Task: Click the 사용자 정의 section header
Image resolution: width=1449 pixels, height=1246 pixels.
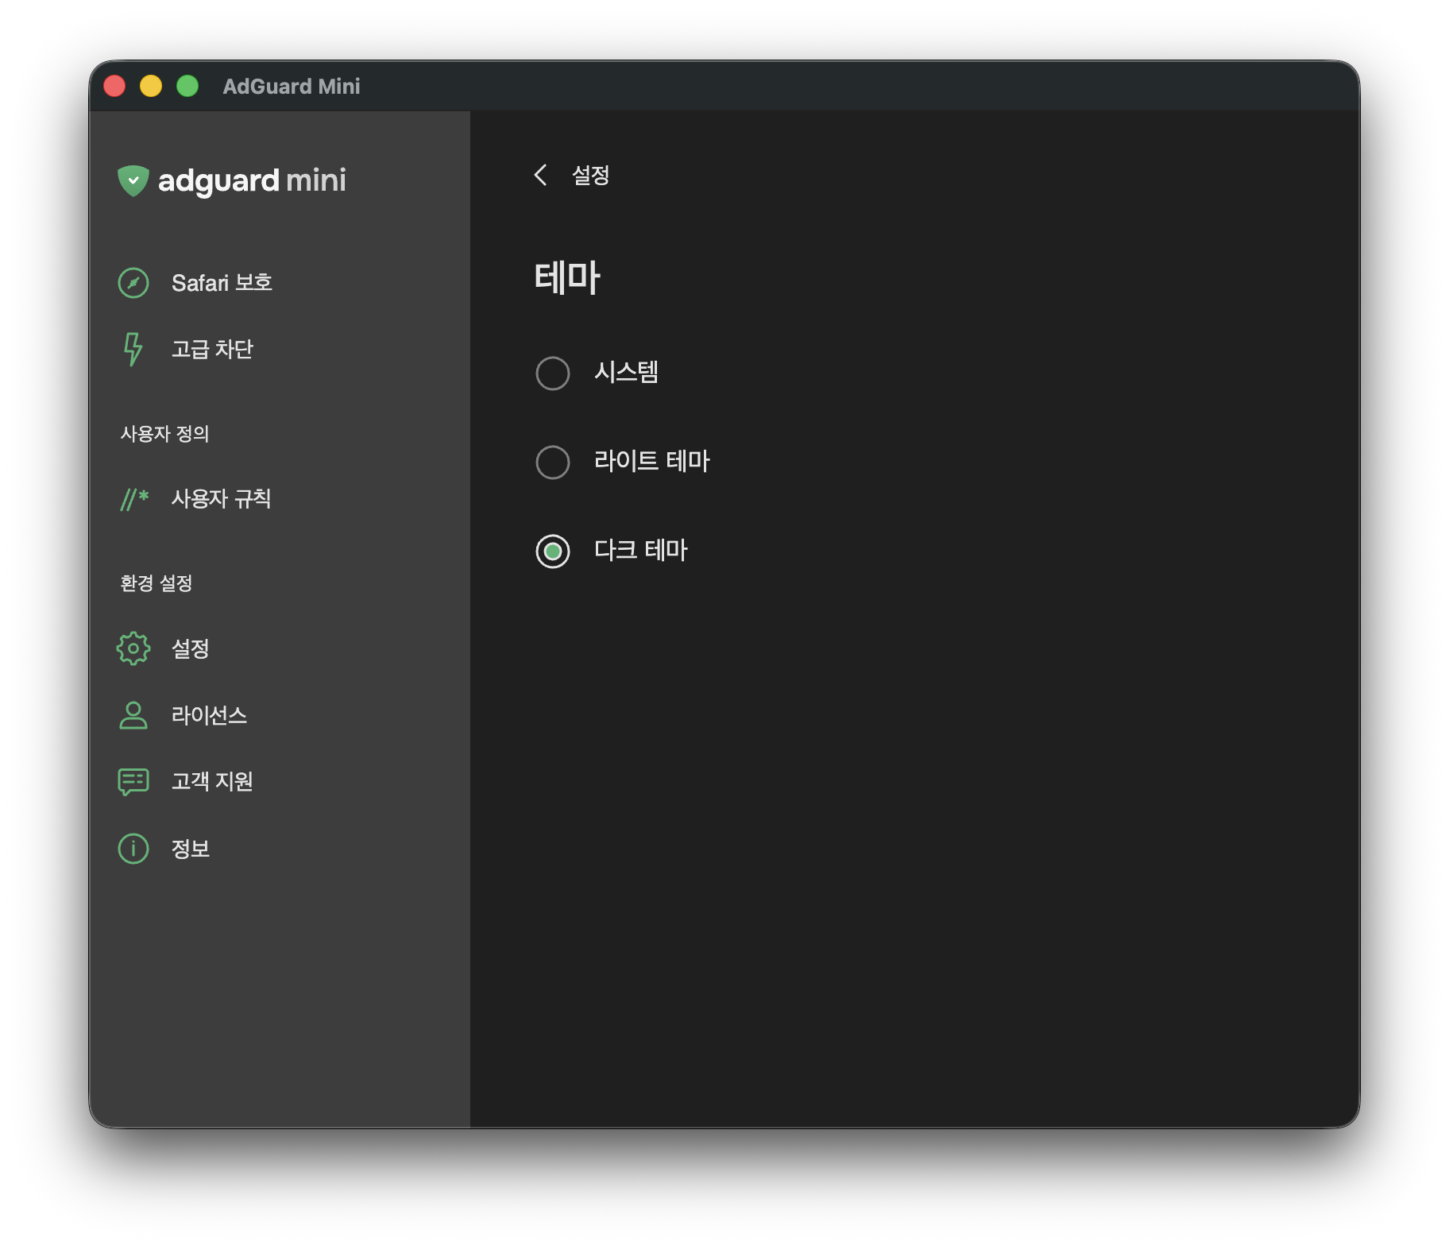Action: coord(164,434)
